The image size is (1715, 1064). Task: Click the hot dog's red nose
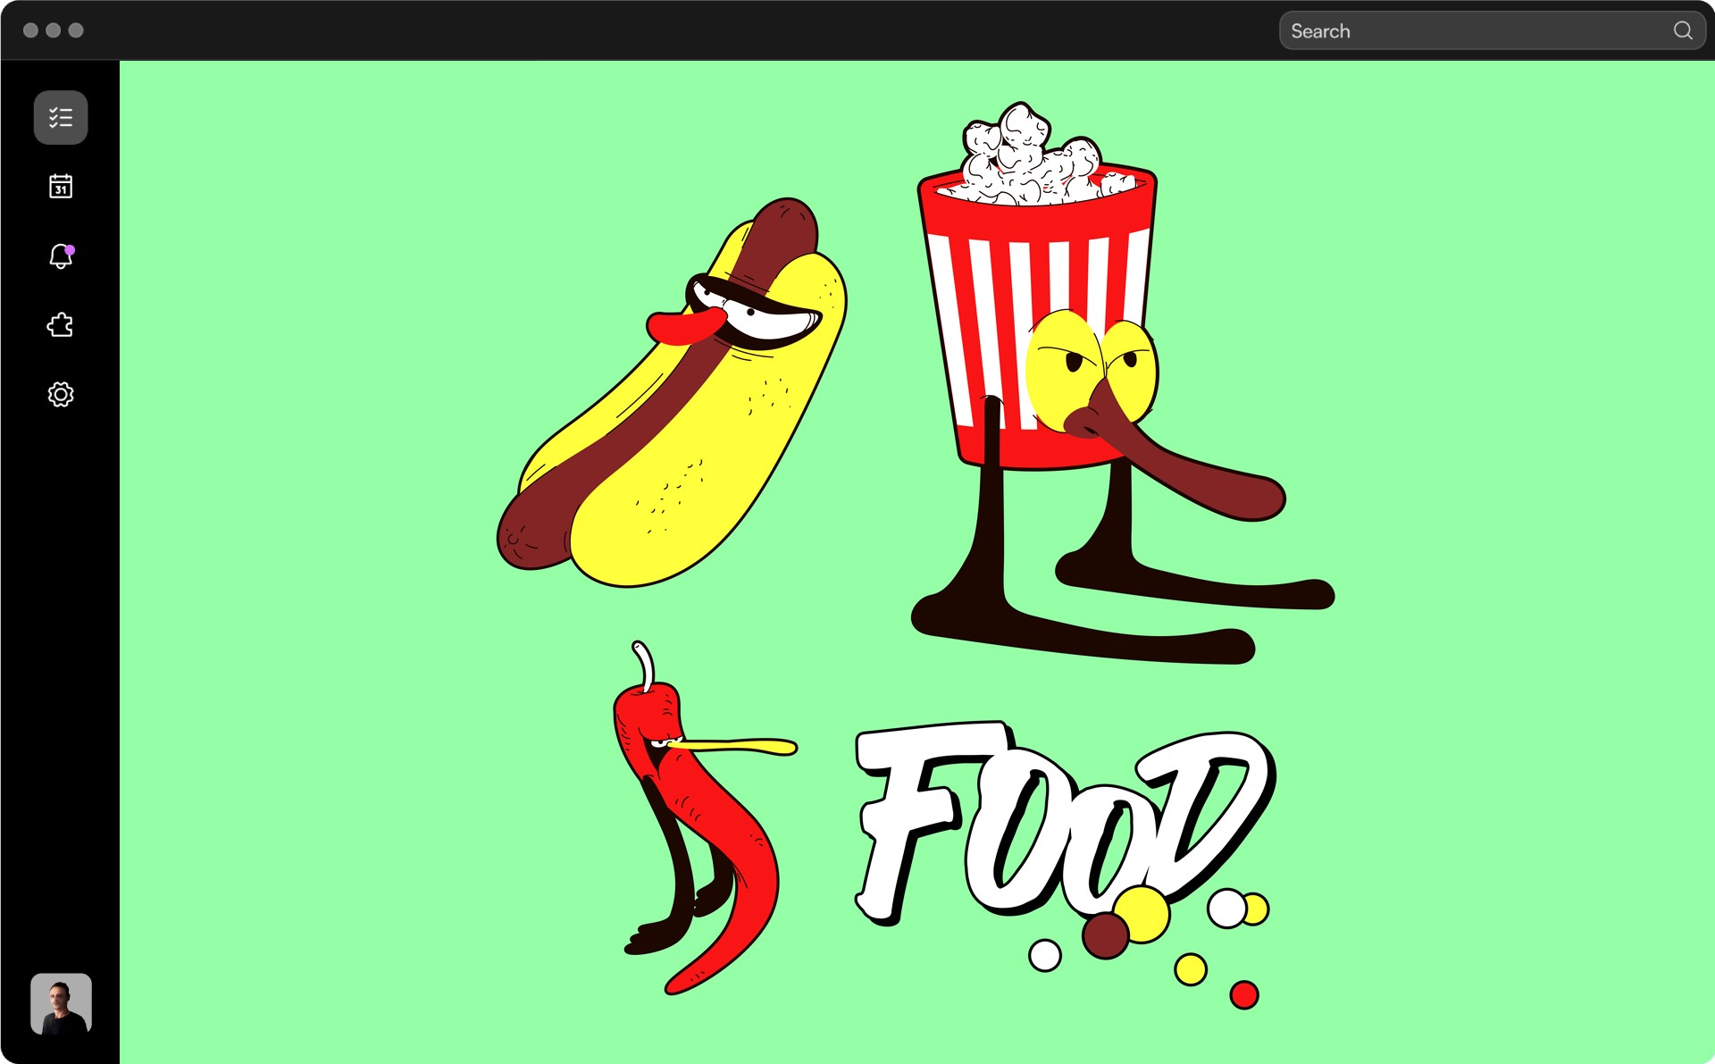coord(683,328)
